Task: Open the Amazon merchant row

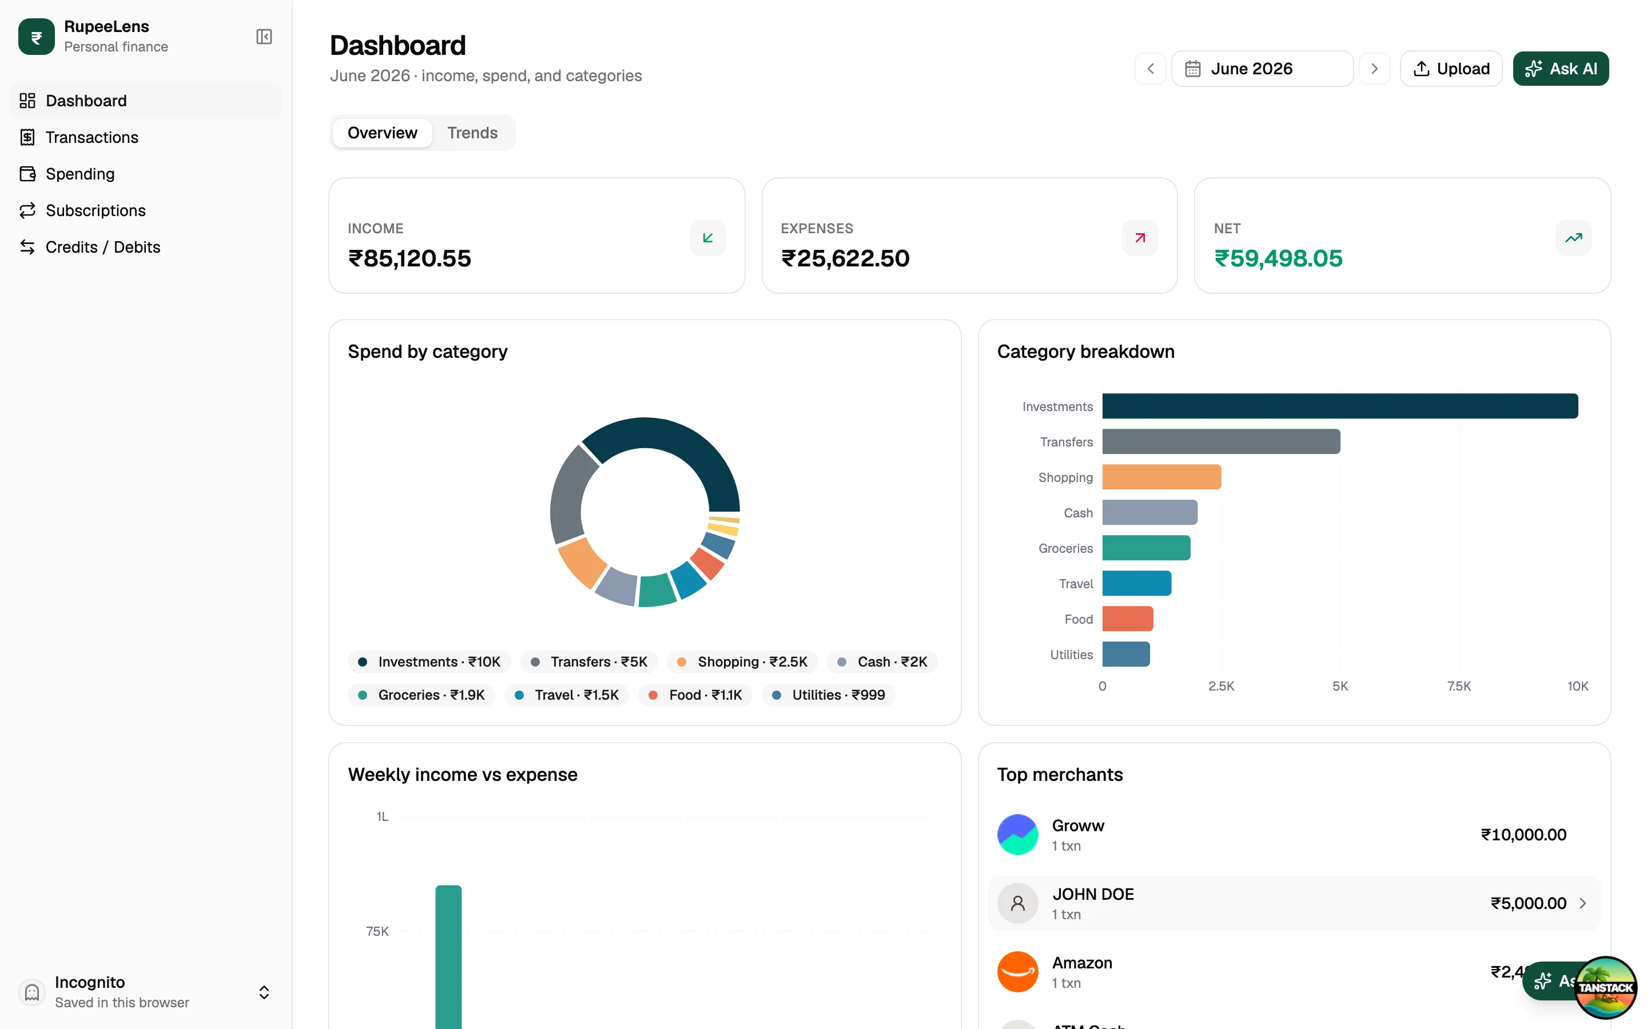Action: click(1294, 972)
